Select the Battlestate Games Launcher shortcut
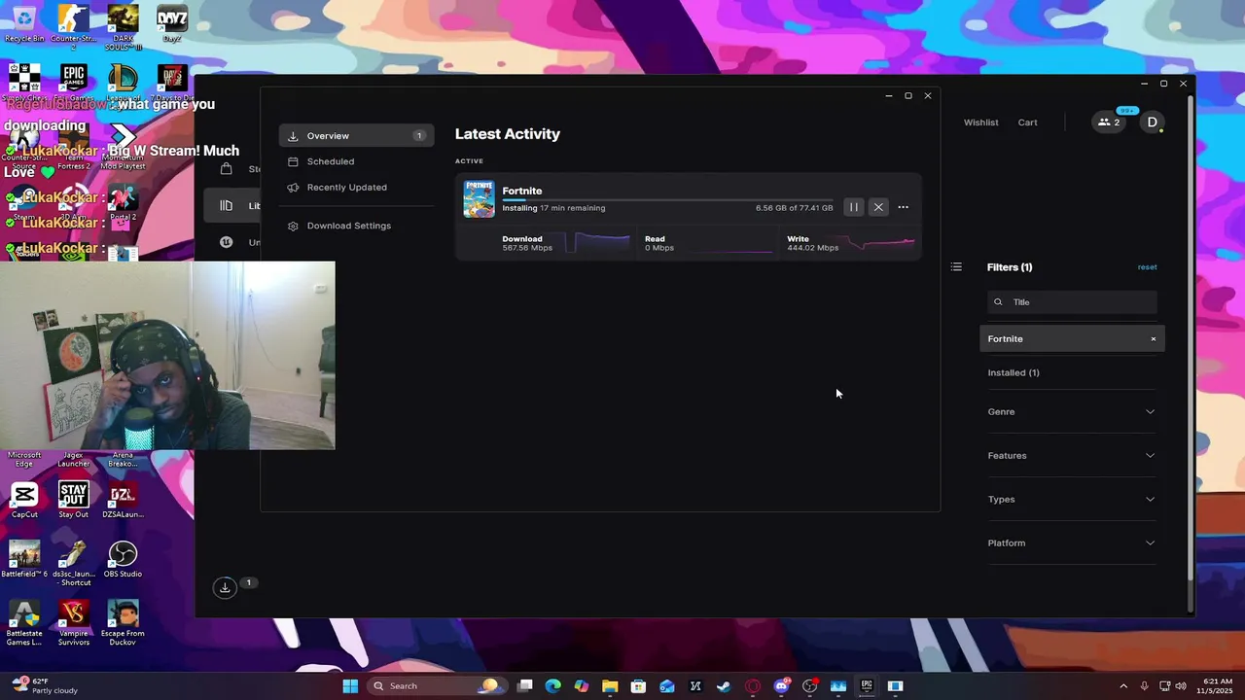The width and height of the screenshot is (1245, 700). (x=24, y=622)
